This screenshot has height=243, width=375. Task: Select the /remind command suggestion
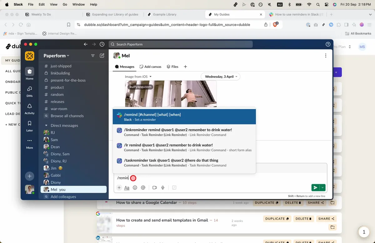[x=184, y=117]
